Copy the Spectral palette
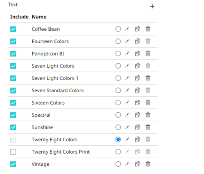Screen dimensions: 204x174 tap(137, 115)
